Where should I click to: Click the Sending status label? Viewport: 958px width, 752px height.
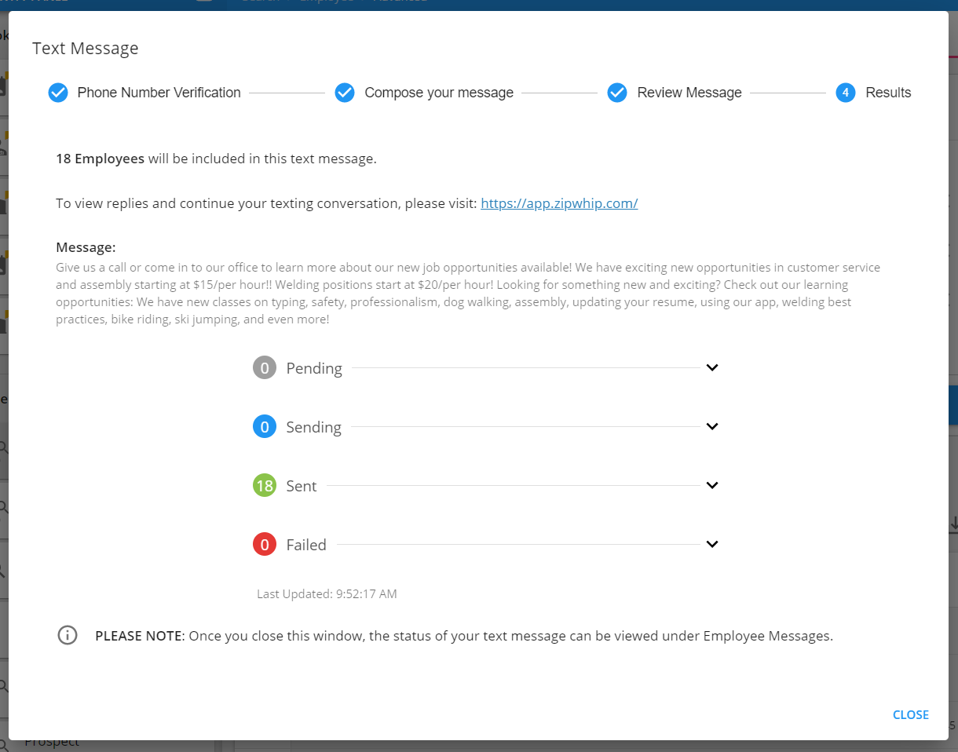313,427
